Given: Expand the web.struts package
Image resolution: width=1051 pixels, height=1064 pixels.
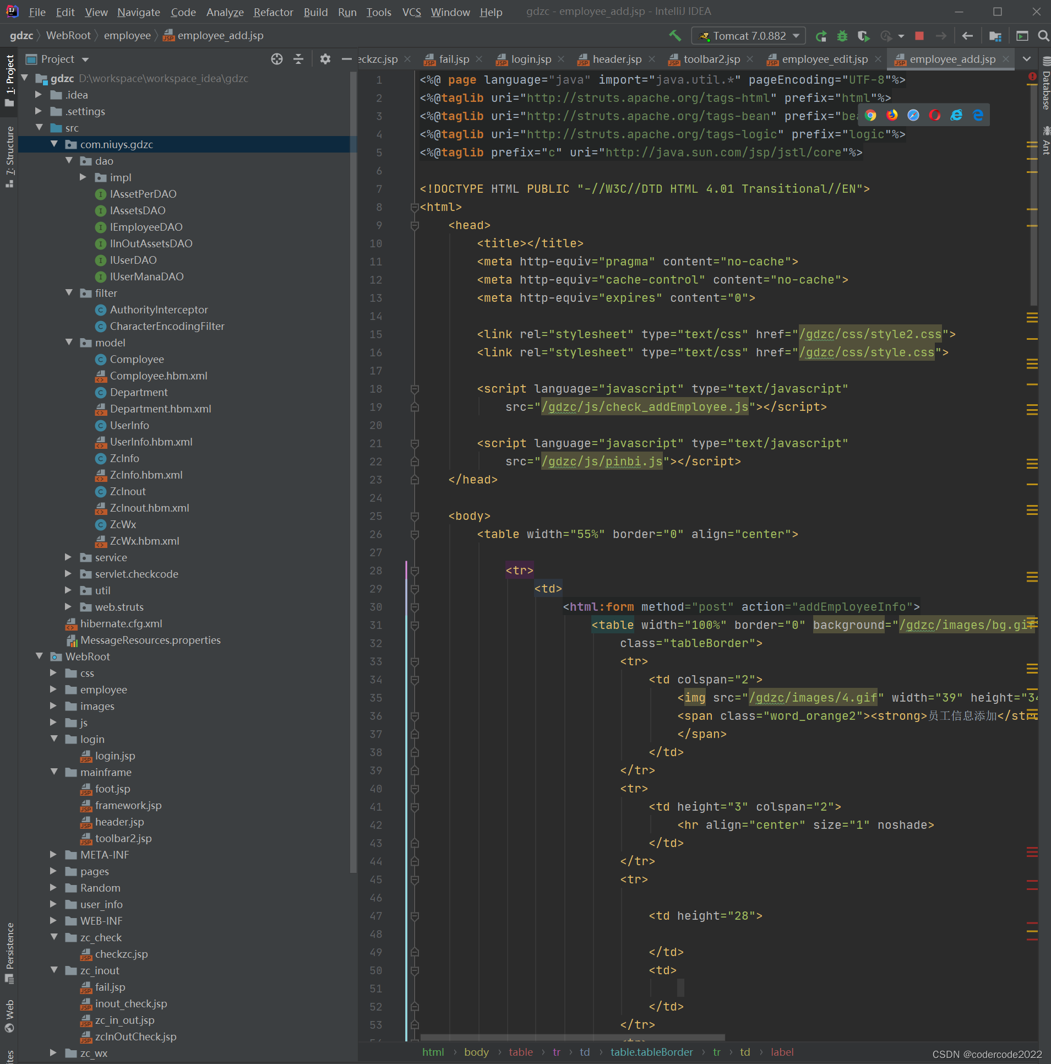Looking at the screenshot, I should tap(69, 607).
